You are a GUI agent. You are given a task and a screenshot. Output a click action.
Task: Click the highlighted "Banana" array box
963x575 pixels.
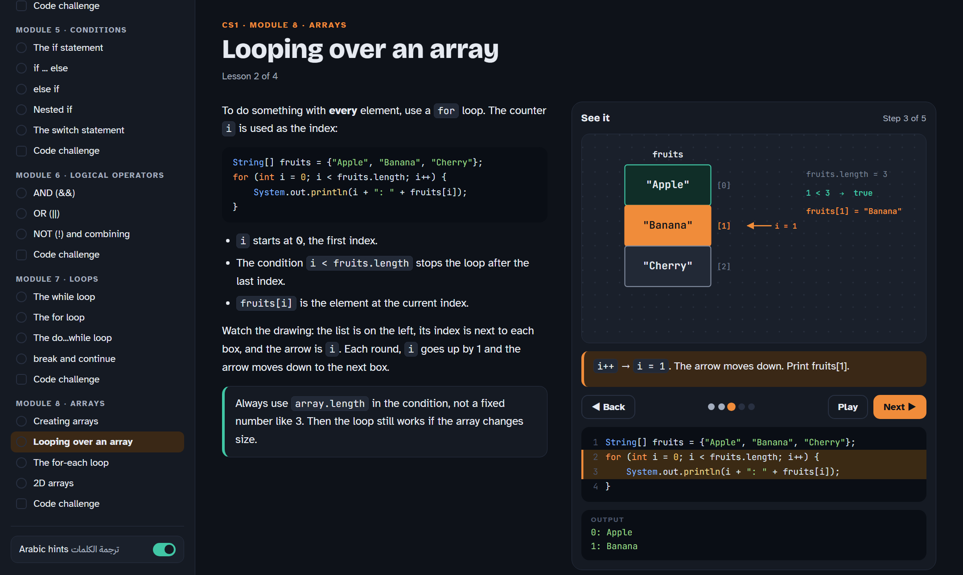click(667, 225)
